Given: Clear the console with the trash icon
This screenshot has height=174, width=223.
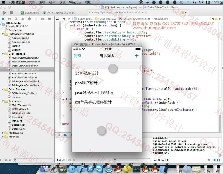Looking at the screenshot, I should coord(209,160).
